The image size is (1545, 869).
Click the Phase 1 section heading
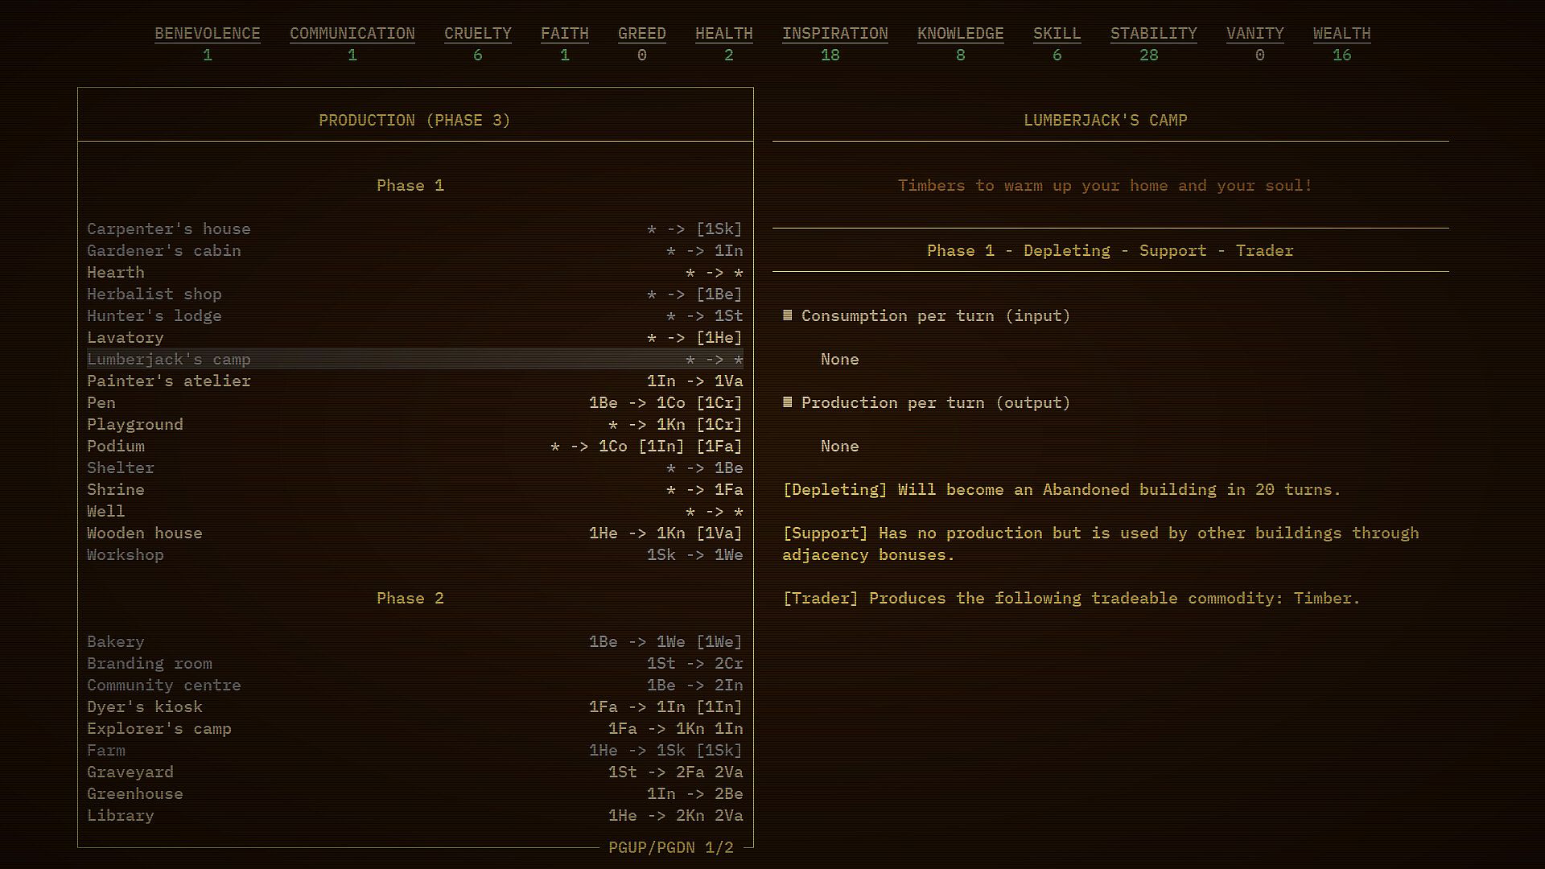(410, 186)
